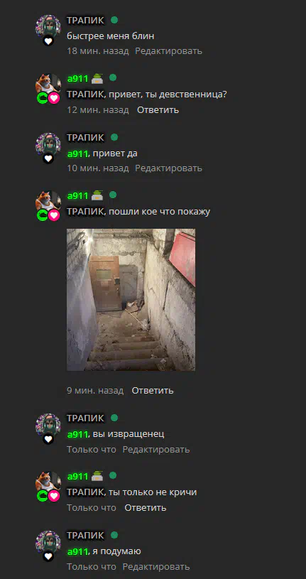Click a911 username on the 'привет, ты девственница?' comment
306x579 pixels.
(x=77, y=78)
